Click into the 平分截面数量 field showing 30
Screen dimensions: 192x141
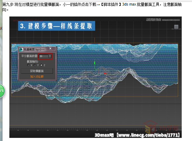tap(44, 56)
